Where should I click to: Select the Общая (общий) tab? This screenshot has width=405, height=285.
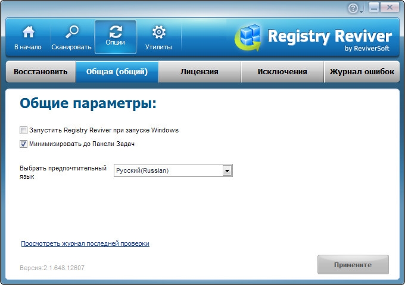(117, 72)
